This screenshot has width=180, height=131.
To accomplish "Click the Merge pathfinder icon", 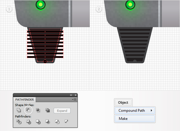I will pyautogui.click(x=38, y=122).
